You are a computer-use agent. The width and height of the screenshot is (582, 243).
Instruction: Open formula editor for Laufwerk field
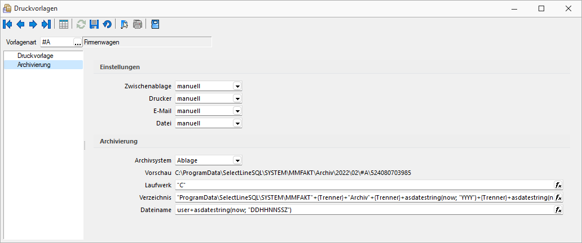point(558,185)
